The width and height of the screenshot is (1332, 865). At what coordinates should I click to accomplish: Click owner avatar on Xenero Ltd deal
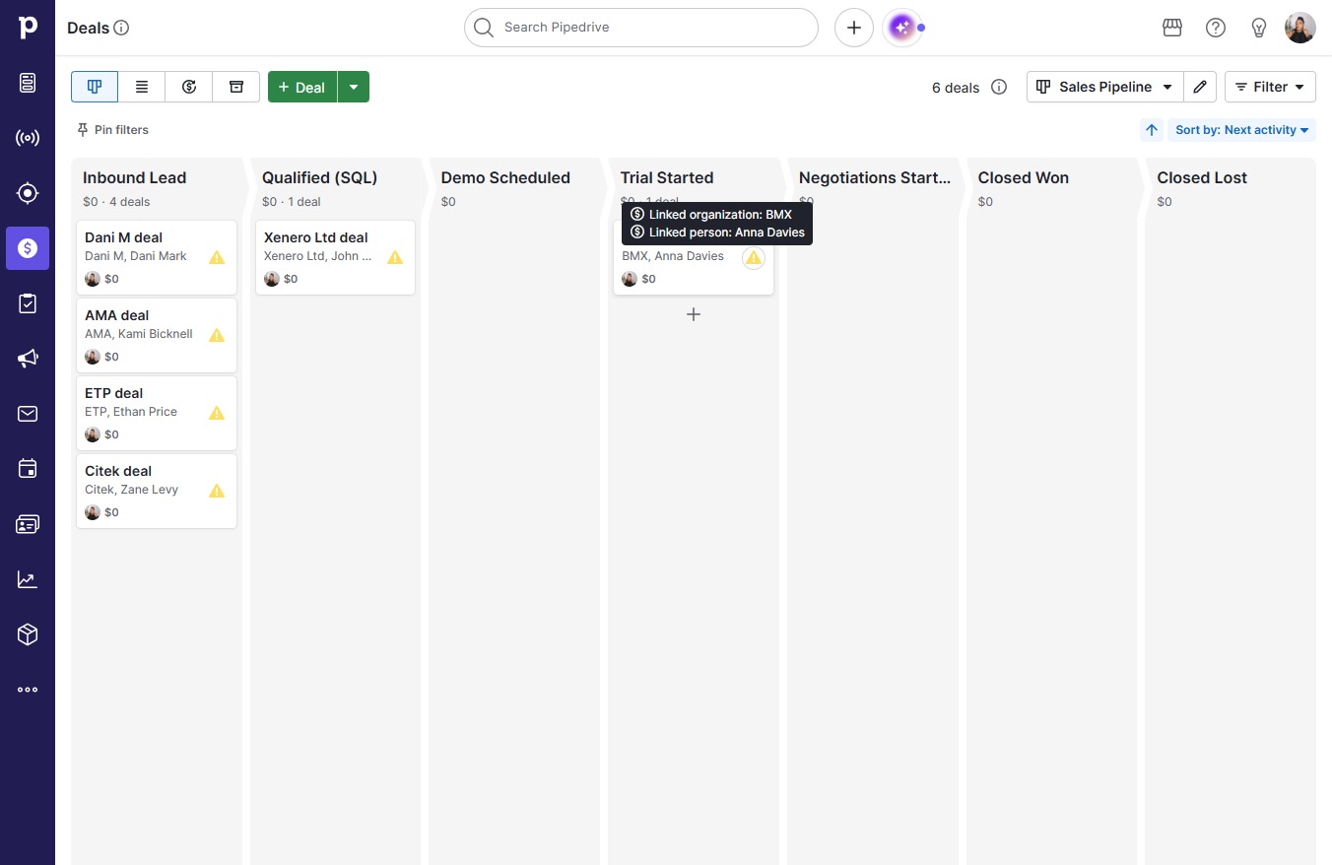click(x=272, y=279)
